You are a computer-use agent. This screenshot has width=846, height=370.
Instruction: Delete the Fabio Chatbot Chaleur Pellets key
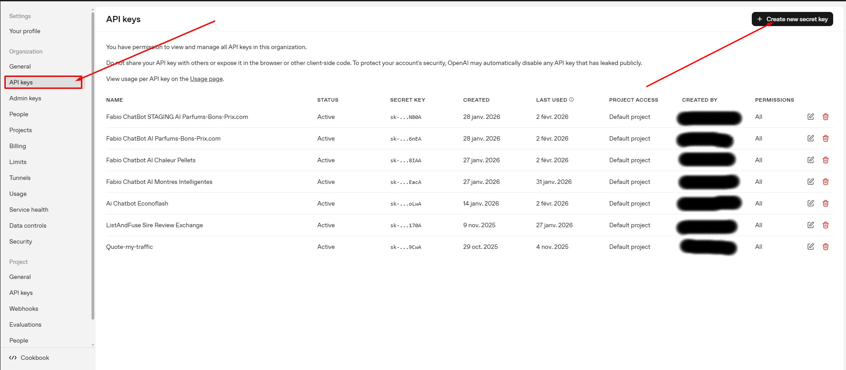pos(825,160)
